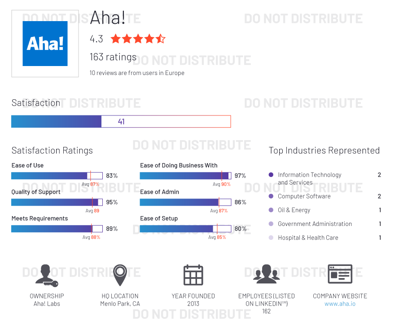The height and width of the screenshot is (323, 395).
Task: Select the Government Administration industry entry
Action: tap(315, 224)
